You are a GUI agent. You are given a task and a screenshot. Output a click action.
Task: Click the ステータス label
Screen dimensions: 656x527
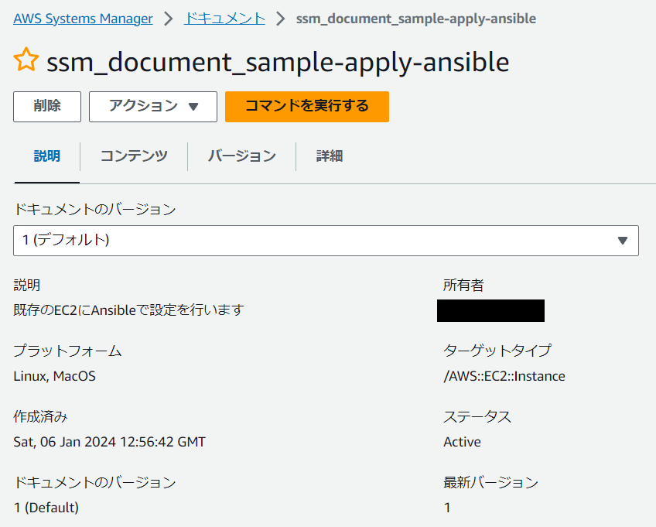(477, 417)
